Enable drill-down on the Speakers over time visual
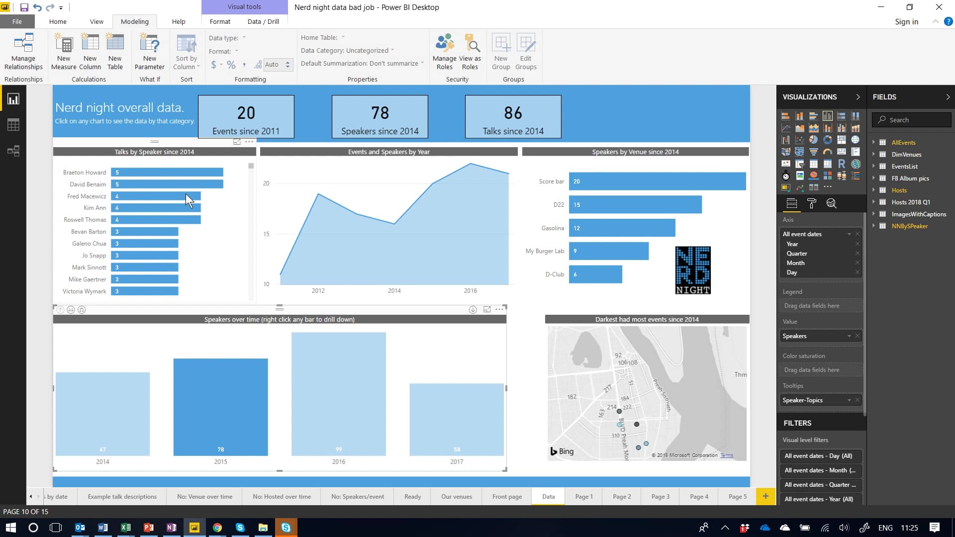The image size is (955, 537). [473, 309]
